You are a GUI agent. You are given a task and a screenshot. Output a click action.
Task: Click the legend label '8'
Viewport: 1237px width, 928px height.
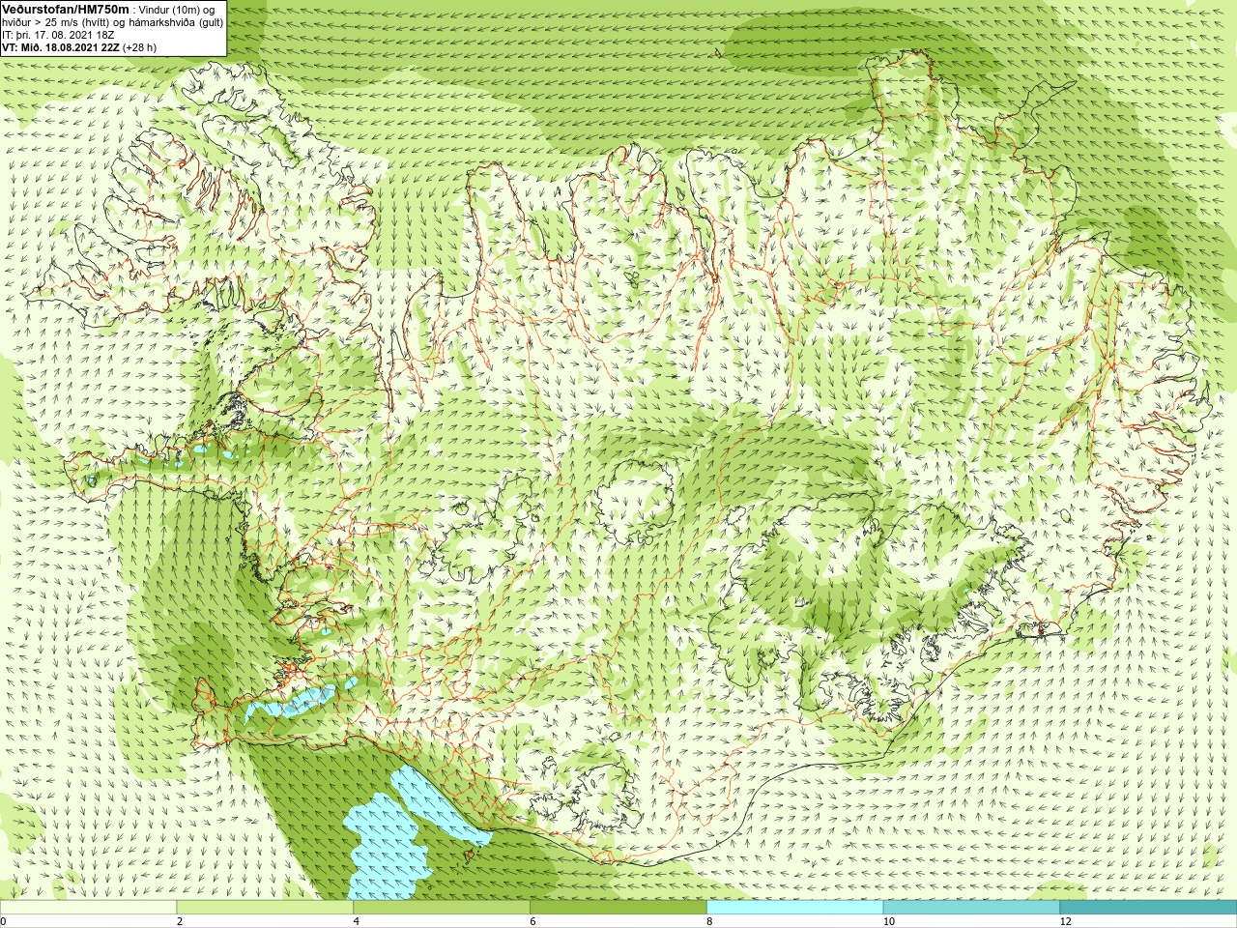[x=709, y=921]
